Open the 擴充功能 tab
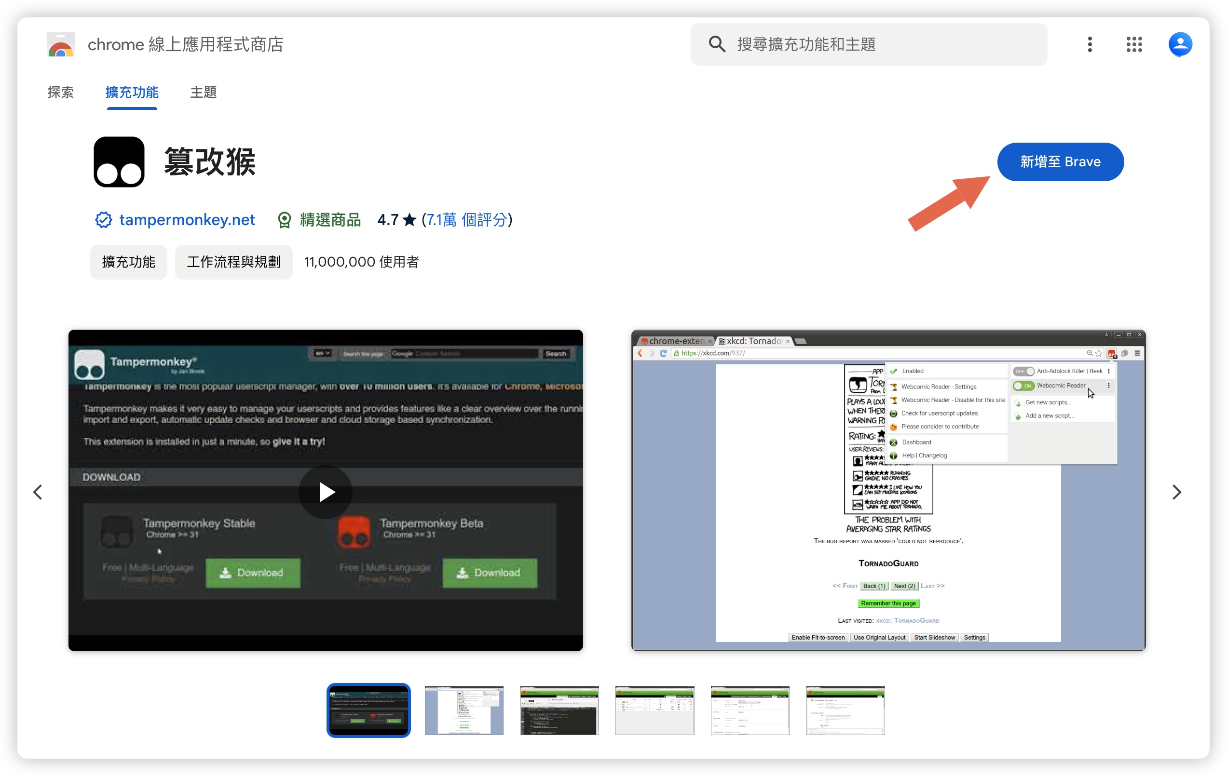 (132, 92)
